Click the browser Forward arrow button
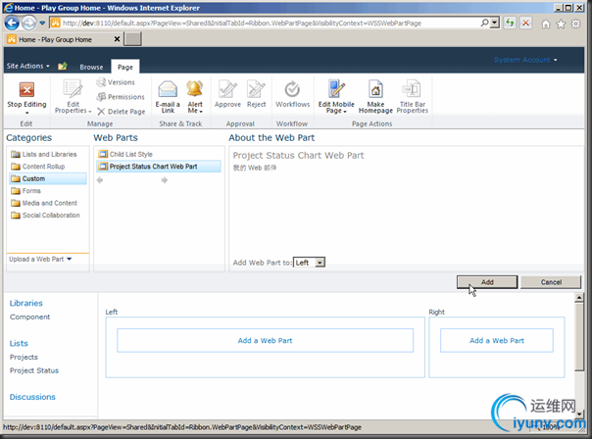 pos(28,23)
